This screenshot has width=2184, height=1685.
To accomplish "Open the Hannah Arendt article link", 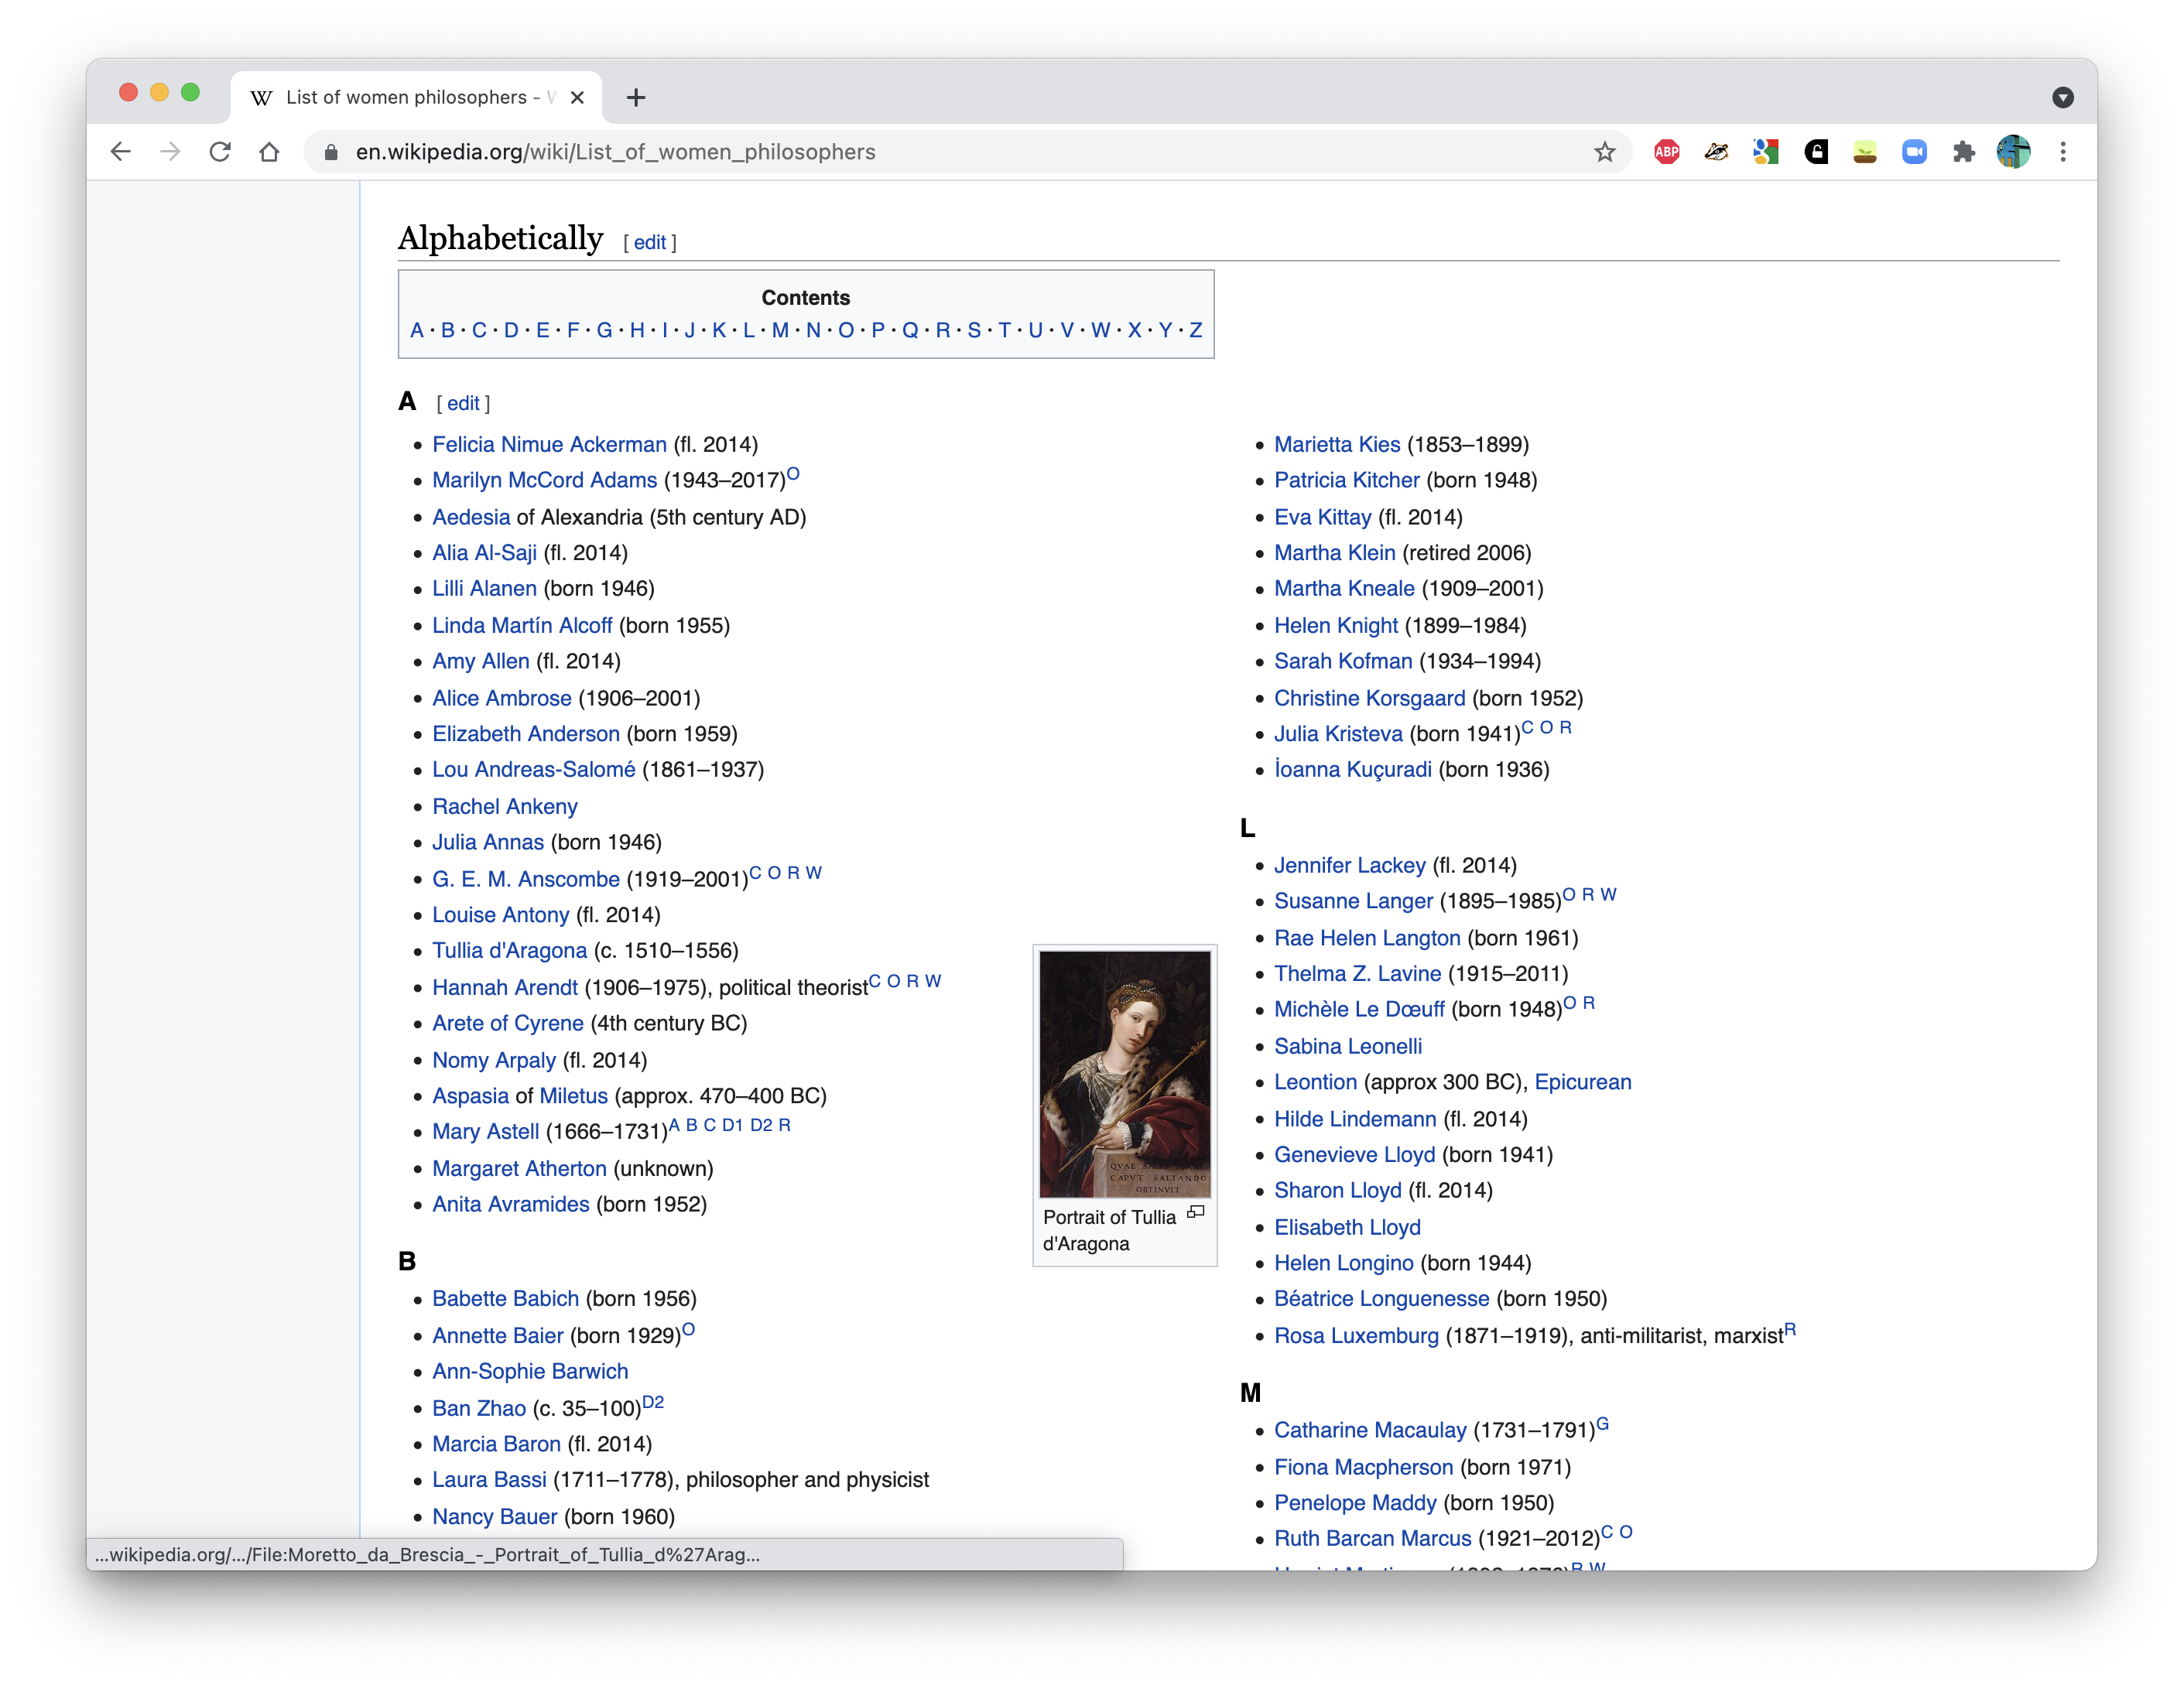I will 504,987.
